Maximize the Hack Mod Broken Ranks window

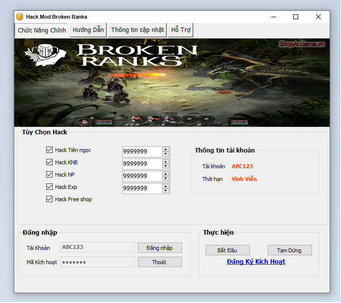[296, 17]
